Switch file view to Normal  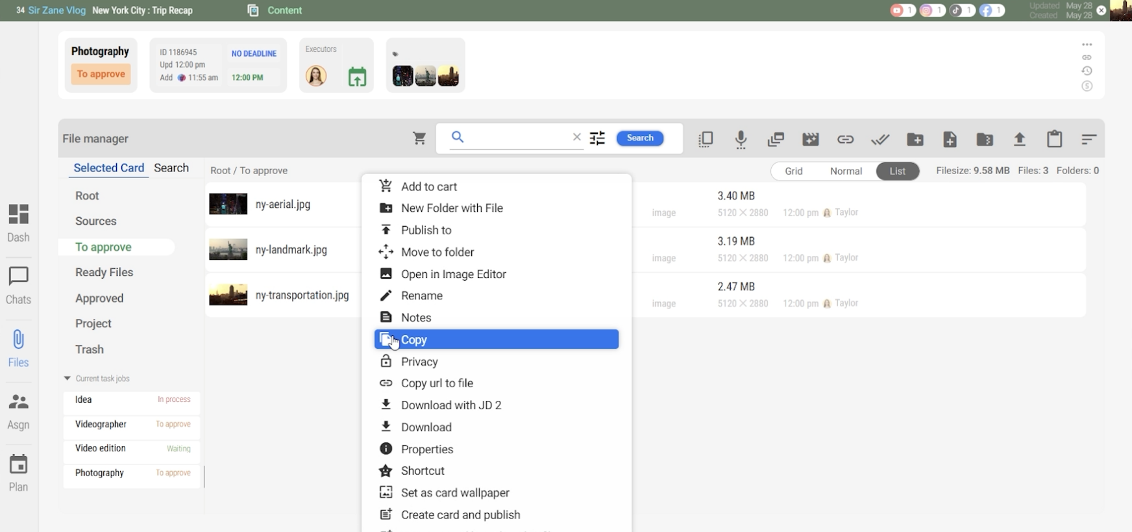pos(846,171)
